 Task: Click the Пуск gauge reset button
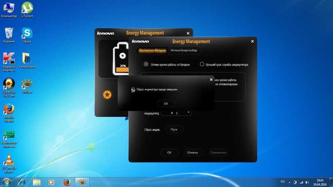coord(174,129)
